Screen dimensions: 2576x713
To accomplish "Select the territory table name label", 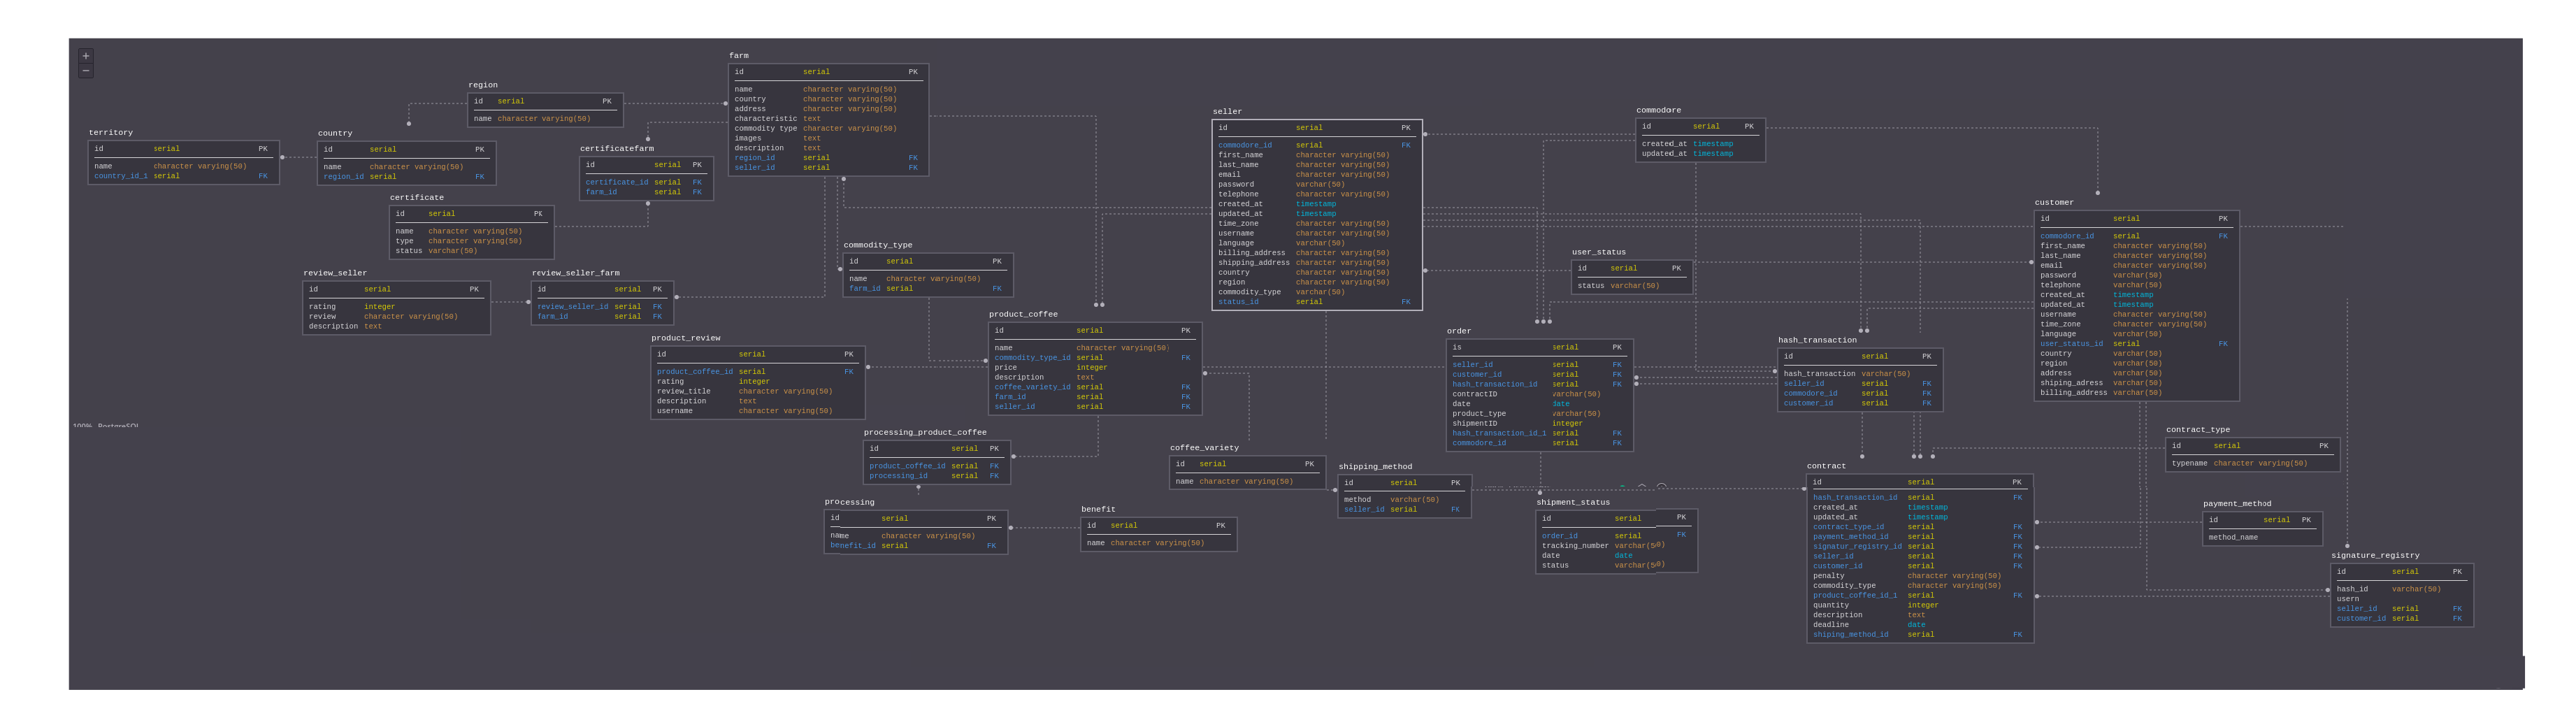I will [x=111, y=133].
